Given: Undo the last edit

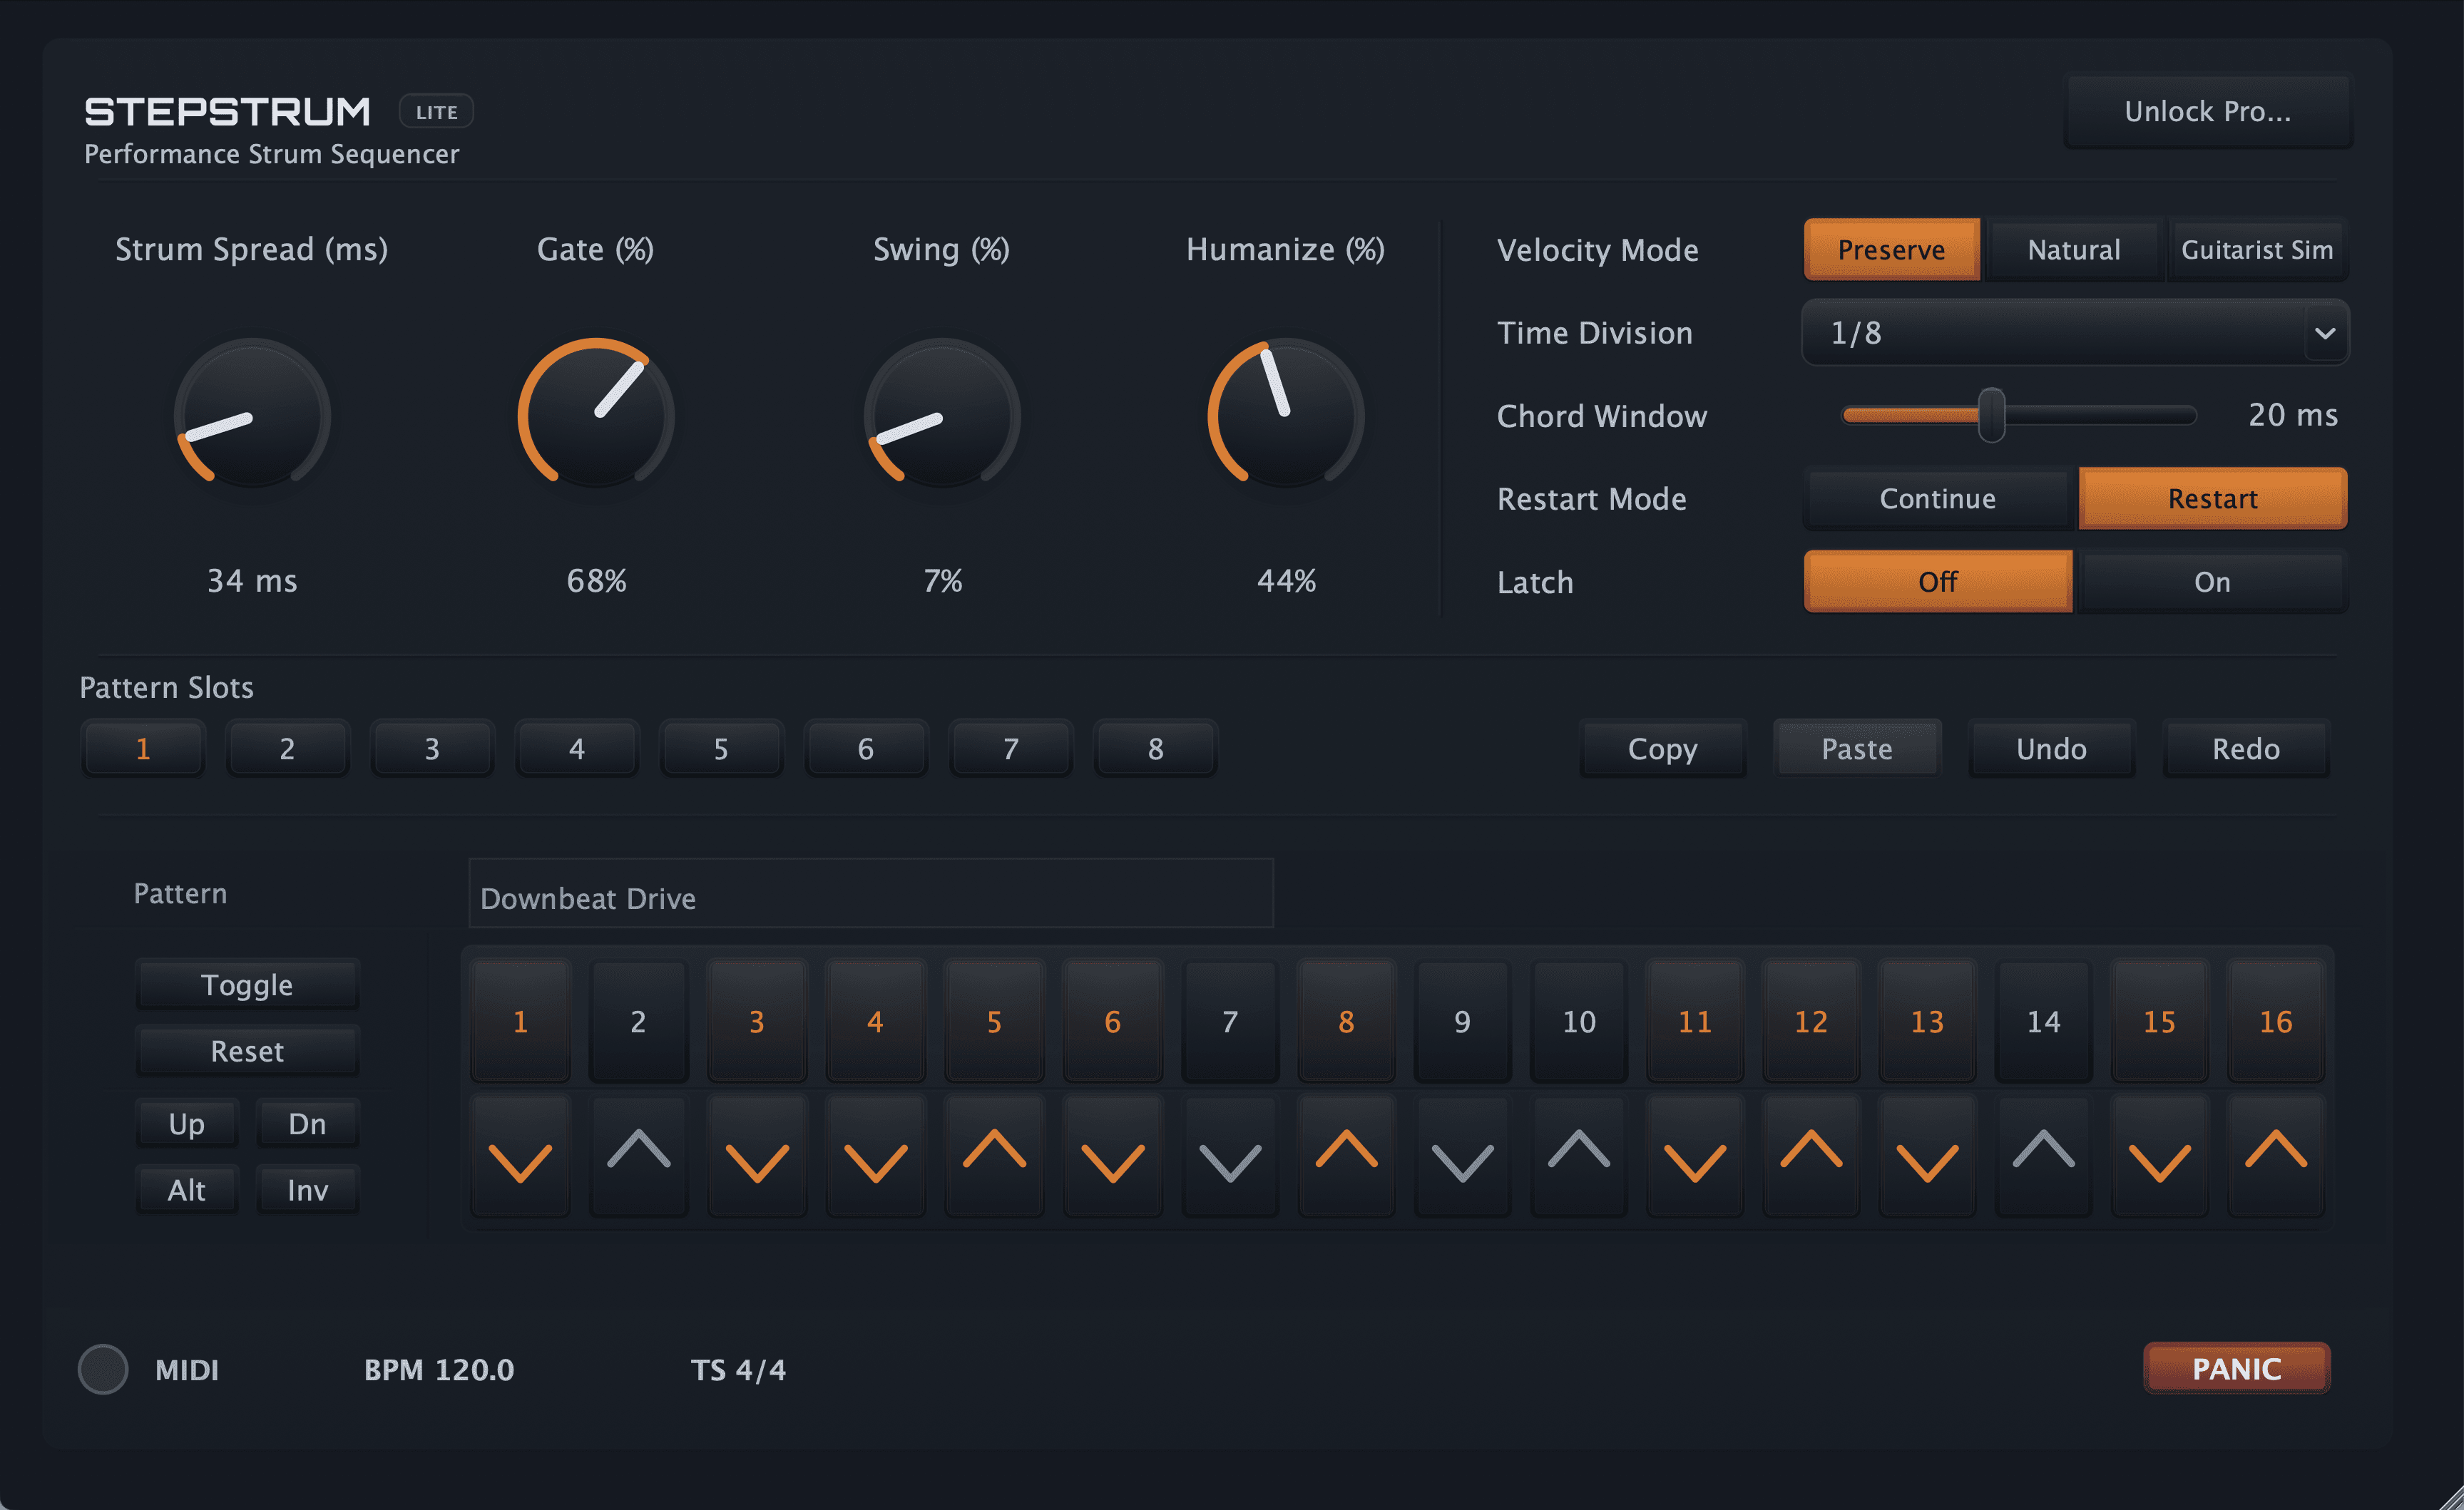Looking at the screenshot, I should tap(2051, 748).
